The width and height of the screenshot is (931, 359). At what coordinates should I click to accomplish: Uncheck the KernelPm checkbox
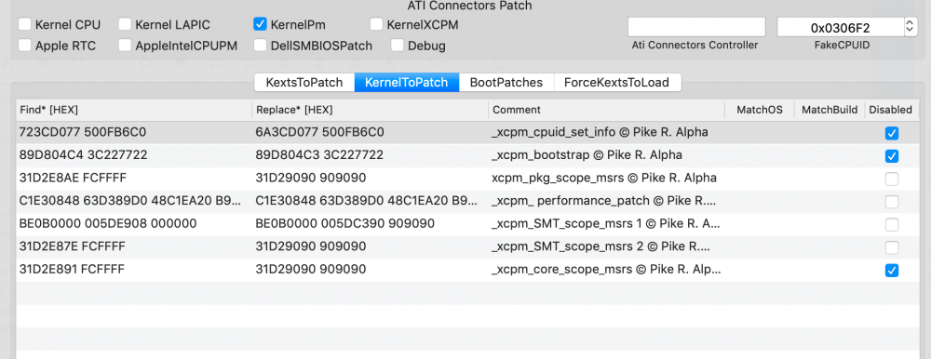click(260, 25)
